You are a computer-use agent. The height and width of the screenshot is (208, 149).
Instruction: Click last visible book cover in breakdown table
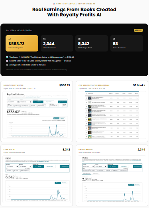pos(90,137)
